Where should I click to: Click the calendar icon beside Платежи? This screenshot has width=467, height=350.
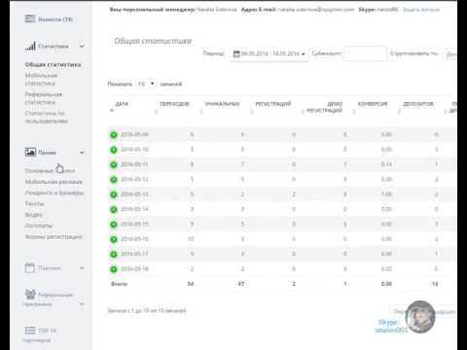(30, 267)
